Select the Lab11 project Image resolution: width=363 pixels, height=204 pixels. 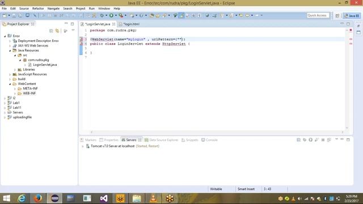(17, 108)
